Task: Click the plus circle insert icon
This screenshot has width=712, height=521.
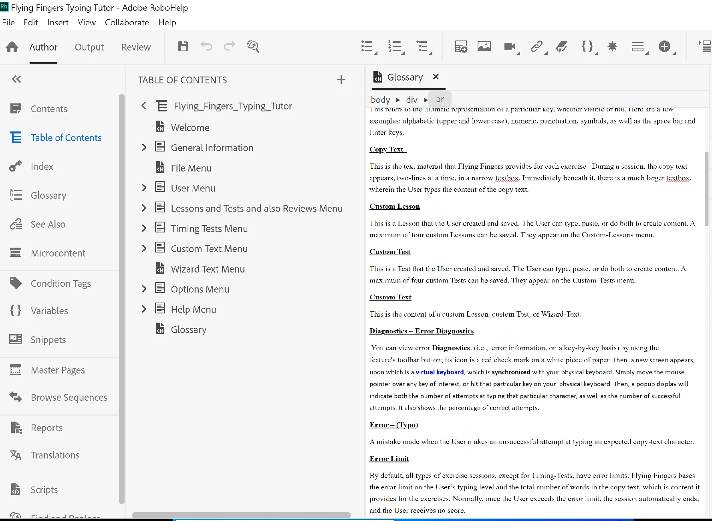Action: pyautogui.click(x=666, y=47)
